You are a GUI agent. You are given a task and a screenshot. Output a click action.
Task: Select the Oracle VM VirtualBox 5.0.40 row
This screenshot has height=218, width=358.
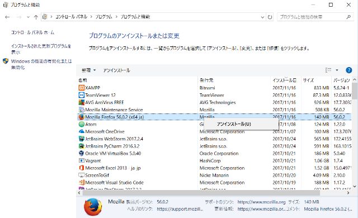click(x=214, y=154)
